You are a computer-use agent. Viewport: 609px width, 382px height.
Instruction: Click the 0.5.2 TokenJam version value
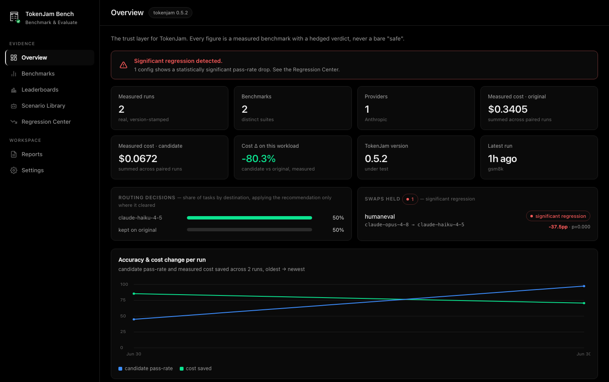pos(376,159)
